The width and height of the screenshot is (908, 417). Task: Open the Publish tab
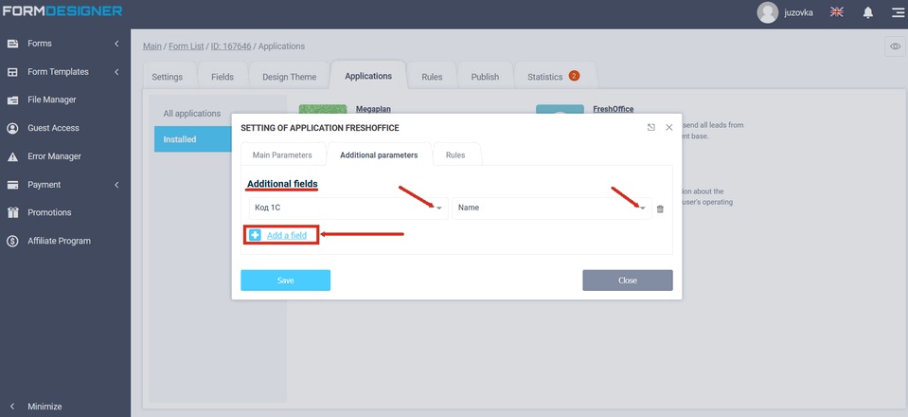(485, 77)
